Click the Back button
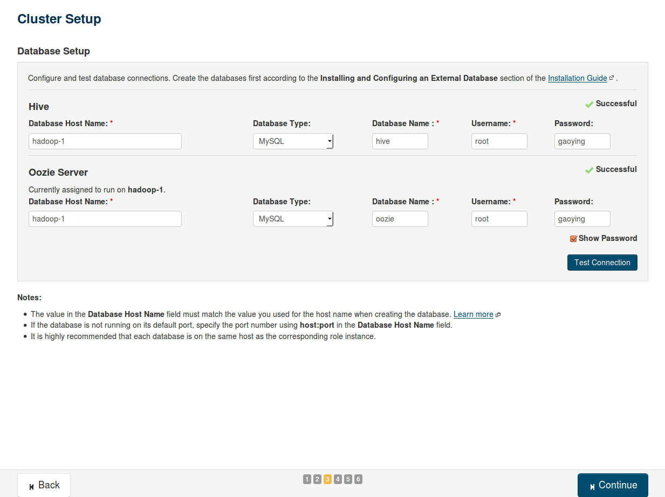665x497 pixels. pos(44,485)
